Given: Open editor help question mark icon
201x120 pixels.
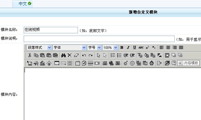Looking at the screenshot, I should (174, 63).
